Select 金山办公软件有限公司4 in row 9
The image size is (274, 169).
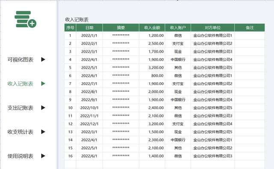click(x=213, y=100)
